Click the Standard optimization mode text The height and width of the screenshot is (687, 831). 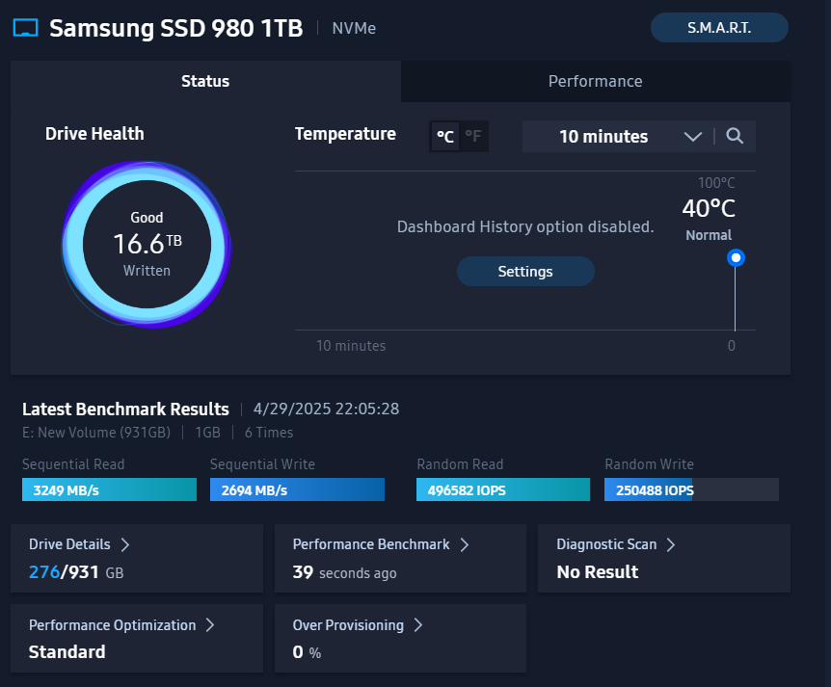(x=67, y=652)
